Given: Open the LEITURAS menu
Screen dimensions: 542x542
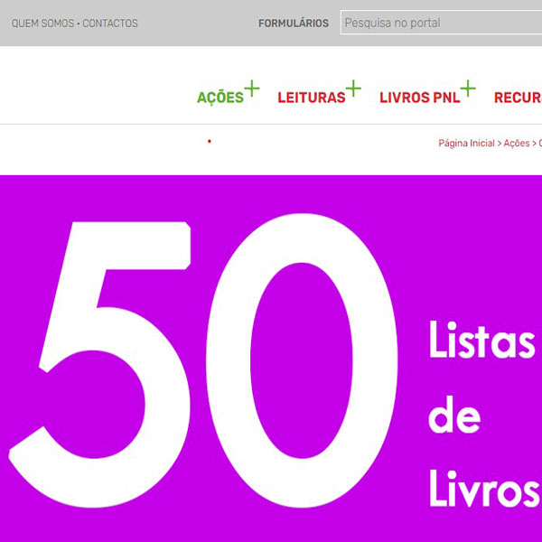Looking at the screenshot, I should coord(312,98).
